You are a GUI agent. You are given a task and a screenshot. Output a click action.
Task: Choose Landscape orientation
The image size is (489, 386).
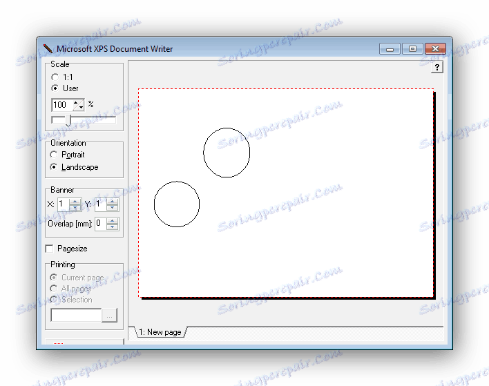click(x=54, y=167)
